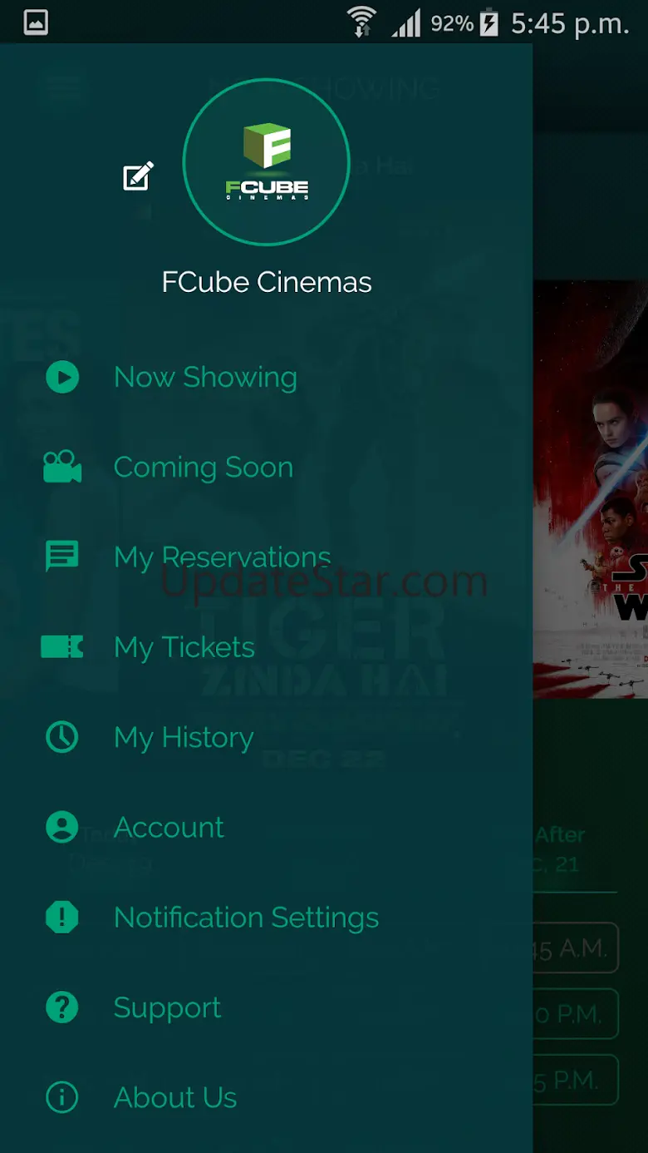Click the Notification Settings alert icon
The height and width of the screenshot is (1153, 648).
point(62,917)
